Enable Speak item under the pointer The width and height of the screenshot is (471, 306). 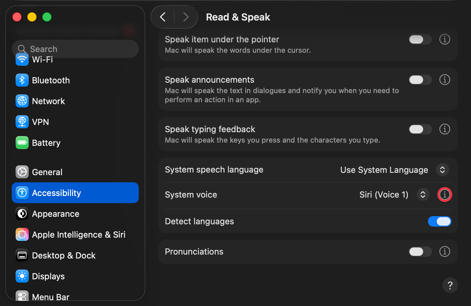[x=420, y=39]
